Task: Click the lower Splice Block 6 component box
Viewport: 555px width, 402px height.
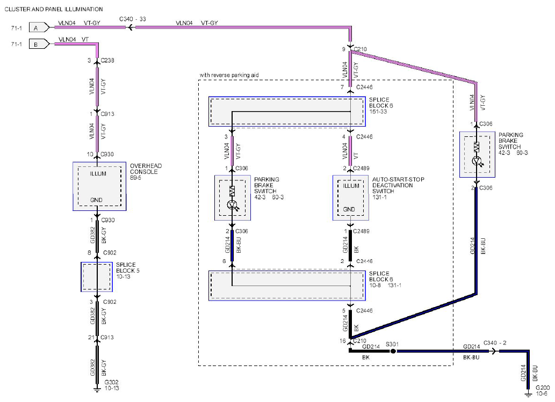Action: point(287,286)
